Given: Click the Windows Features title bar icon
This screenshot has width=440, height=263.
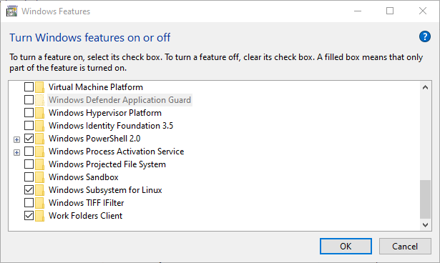Looking at the screenshot, I should [11, 11].
